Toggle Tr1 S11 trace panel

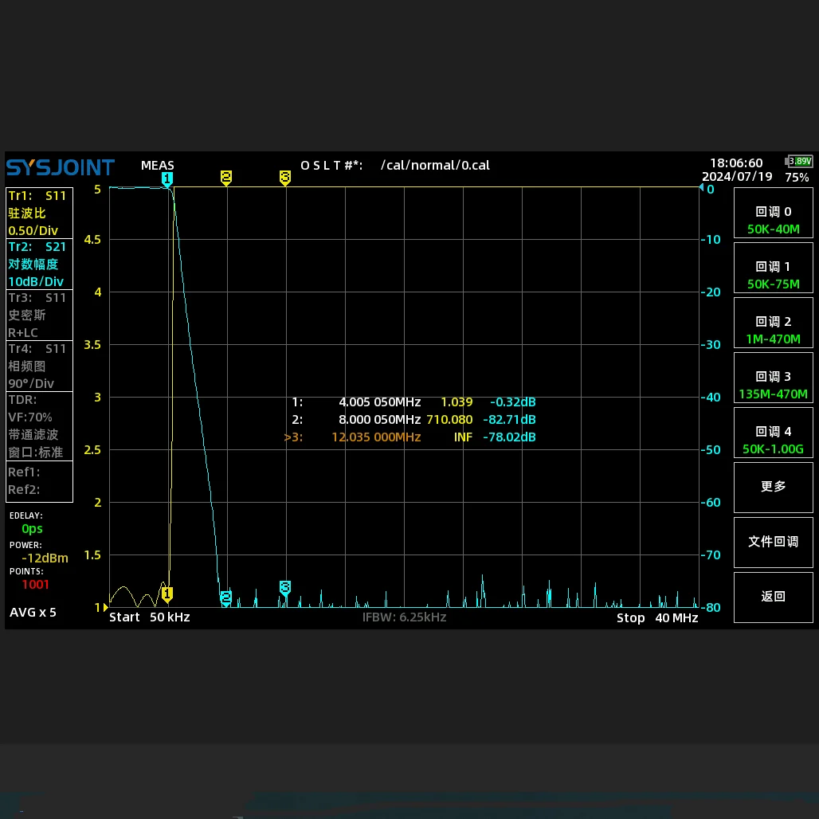pyautogui.click(x=39, y=213)
